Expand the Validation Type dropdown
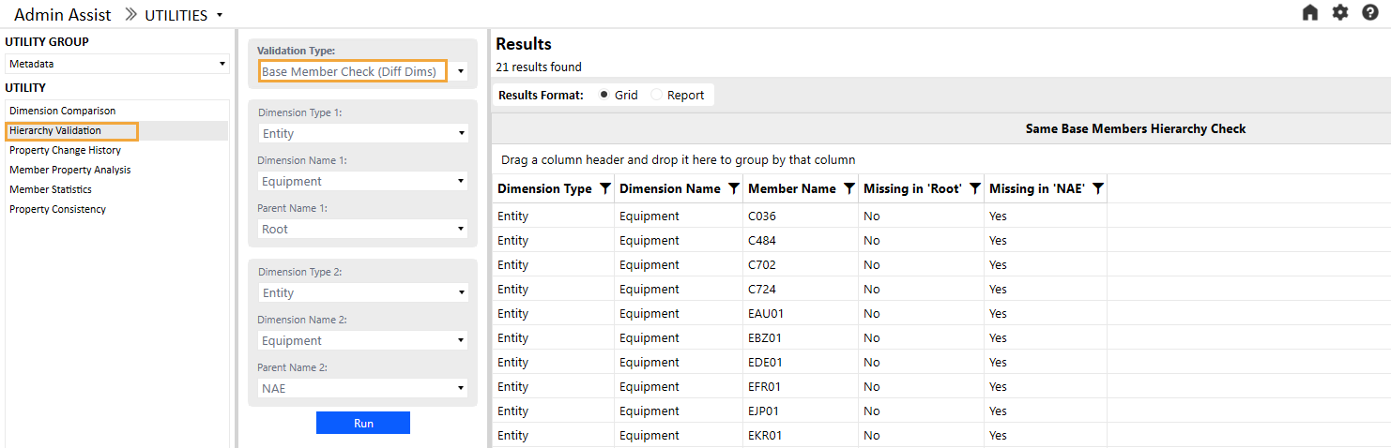The height and width of the screenshot is (448, 1391). (x=461, y=72)
